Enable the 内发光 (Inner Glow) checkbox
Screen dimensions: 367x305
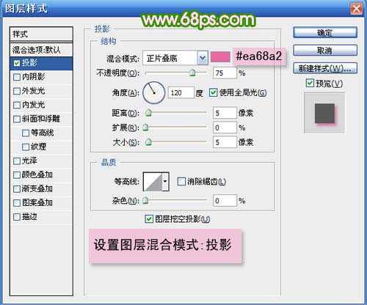[x=17, y=105]
